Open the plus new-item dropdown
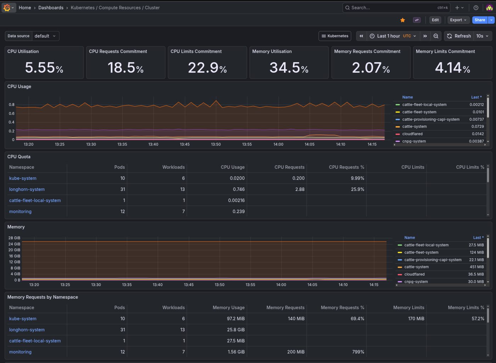 [460, 7]
